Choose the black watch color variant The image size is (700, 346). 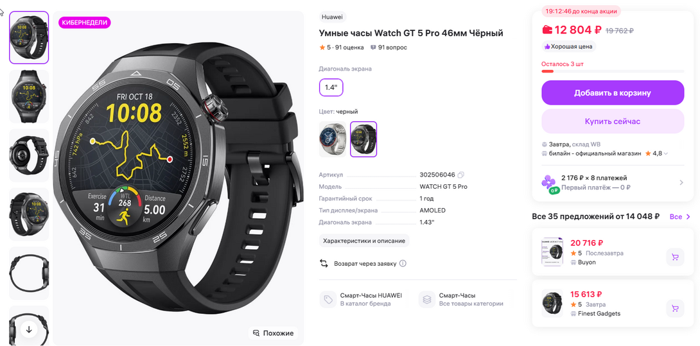click(363, 139)
